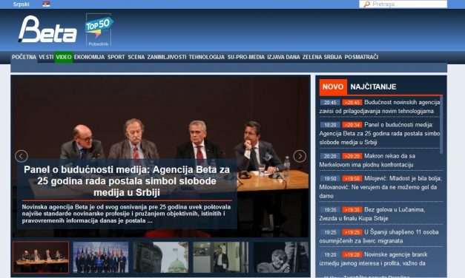Open POČETNA menu item

[x=24, y=57]
